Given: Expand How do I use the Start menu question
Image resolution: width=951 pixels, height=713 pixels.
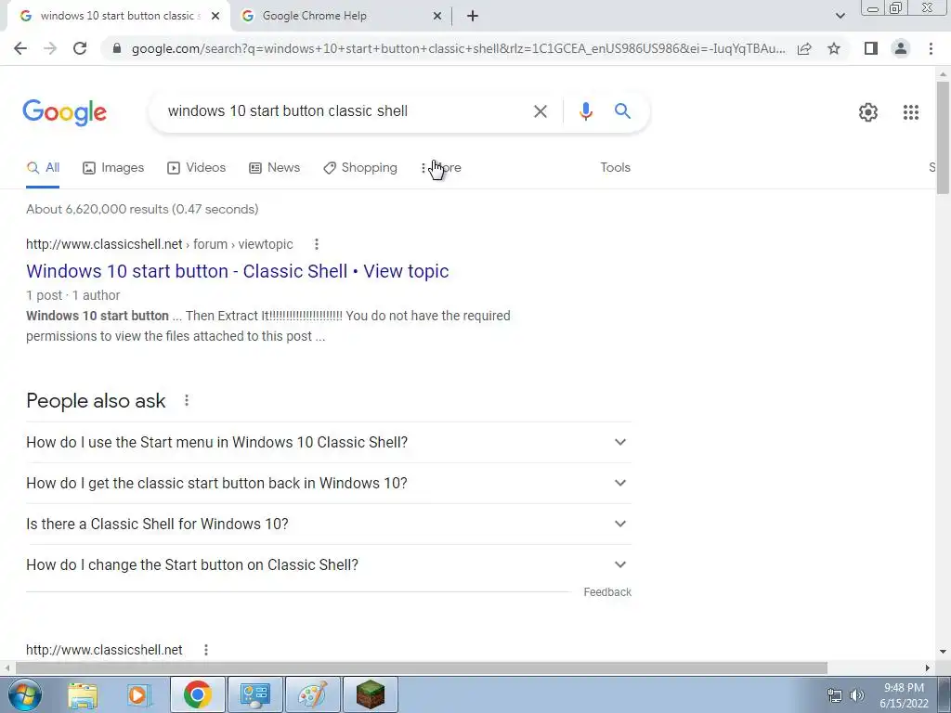Looking at the screenshot, I should click(329, 443).
